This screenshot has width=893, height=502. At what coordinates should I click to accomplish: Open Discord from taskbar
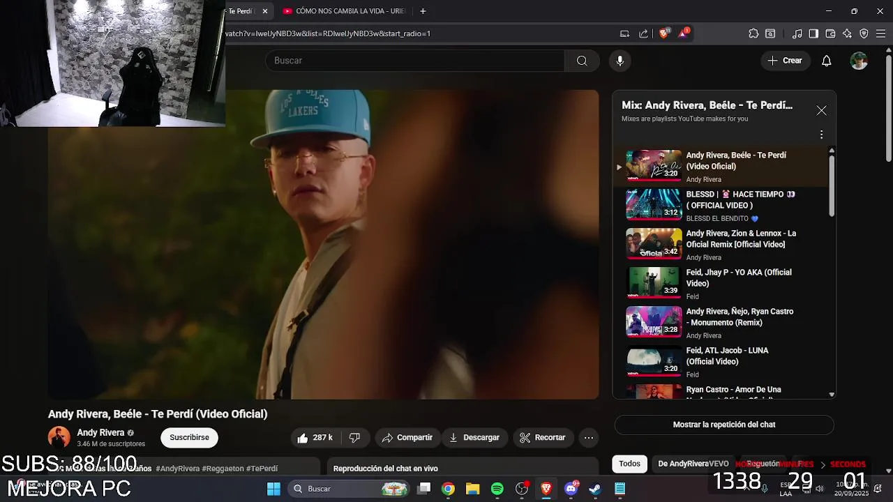point(571,489)
